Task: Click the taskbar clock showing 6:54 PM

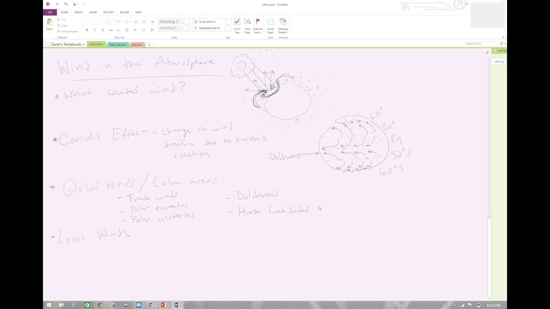Action: (493, 305)
